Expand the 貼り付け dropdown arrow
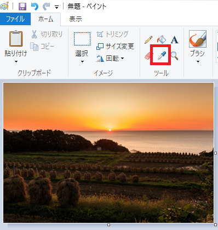This screenshot has width=218, height=230. (x=16, y=61)
